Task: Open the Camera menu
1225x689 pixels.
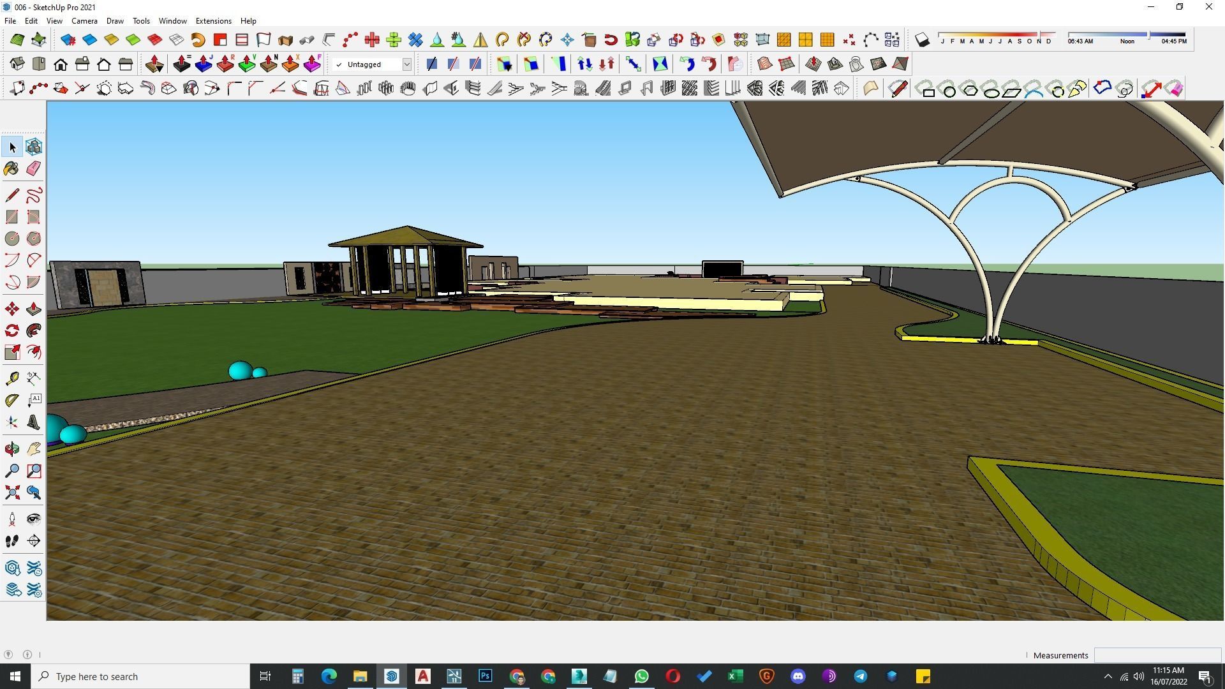Action: coord(84,21)
